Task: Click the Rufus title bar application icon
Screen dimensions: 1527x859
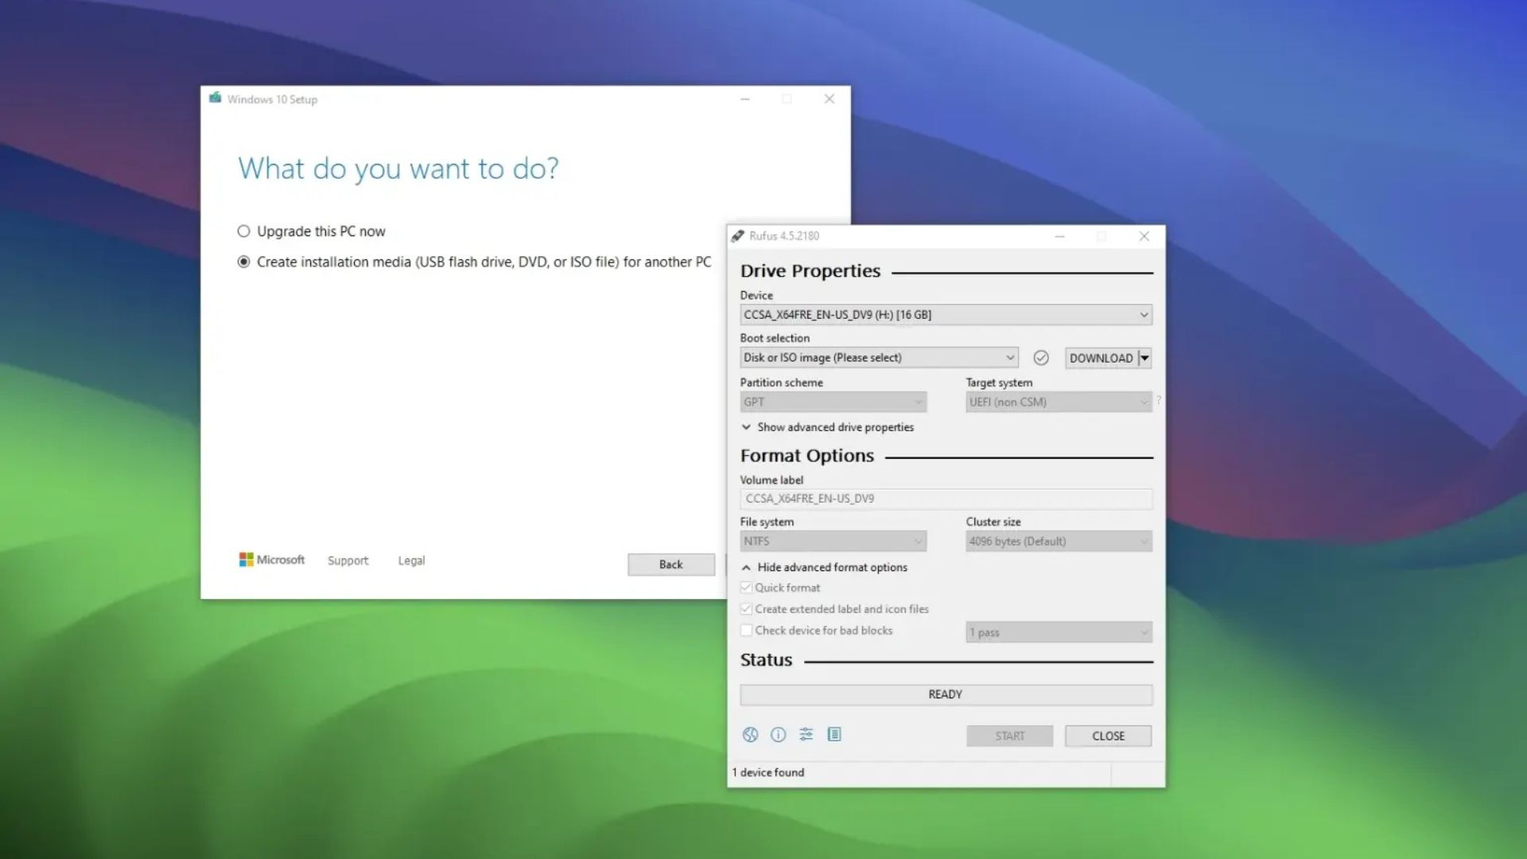Action: click(739, 236)
